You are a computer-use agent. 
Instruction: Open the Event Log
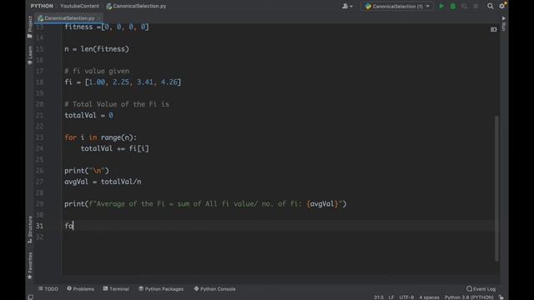(x=481, y=289)
